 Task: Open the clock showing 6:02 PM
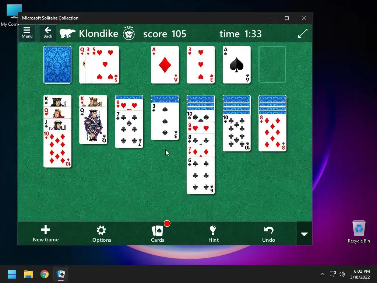[x=360, y=274]
